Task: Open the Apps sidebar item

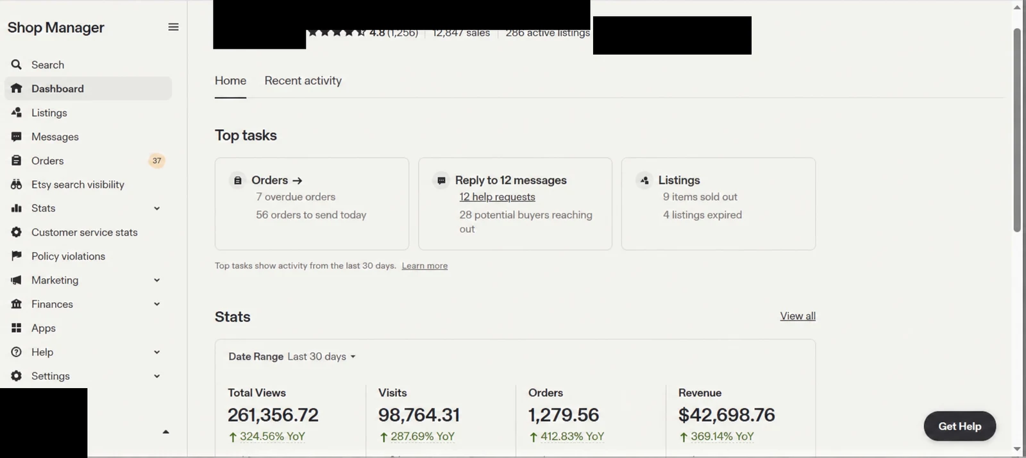Action: (x=88, y=328)
